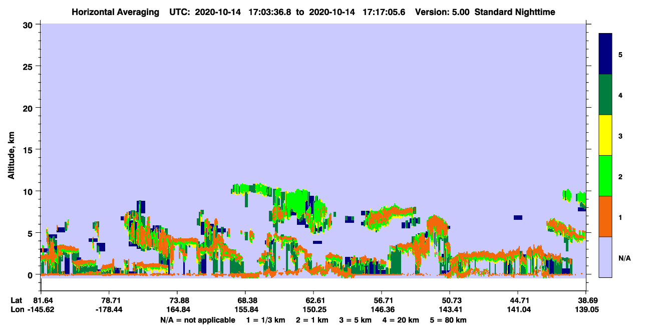Viewport: 651px width, 334px height.
Task: Click the 'Lat' row label
Action: coord(16,300)
